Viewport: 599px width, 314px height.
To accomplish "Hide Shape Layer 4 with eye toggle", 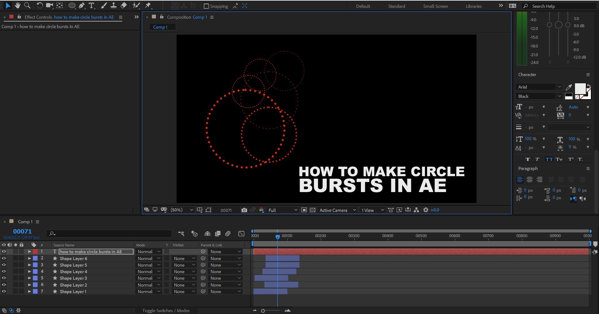I will 4,272.
